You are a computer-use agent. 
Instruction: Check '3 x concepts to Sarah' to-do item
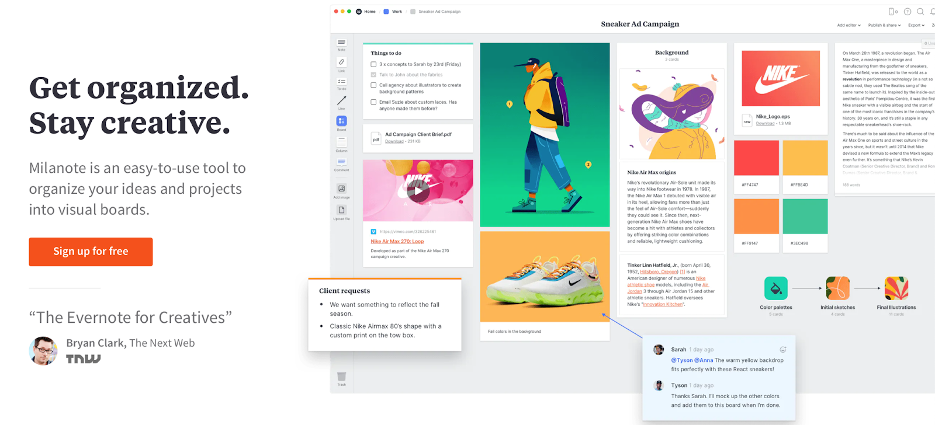(x=373, y=64)
